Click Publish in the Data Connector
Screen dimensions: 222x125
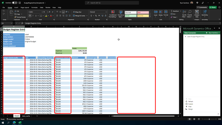tap(189, 104)
